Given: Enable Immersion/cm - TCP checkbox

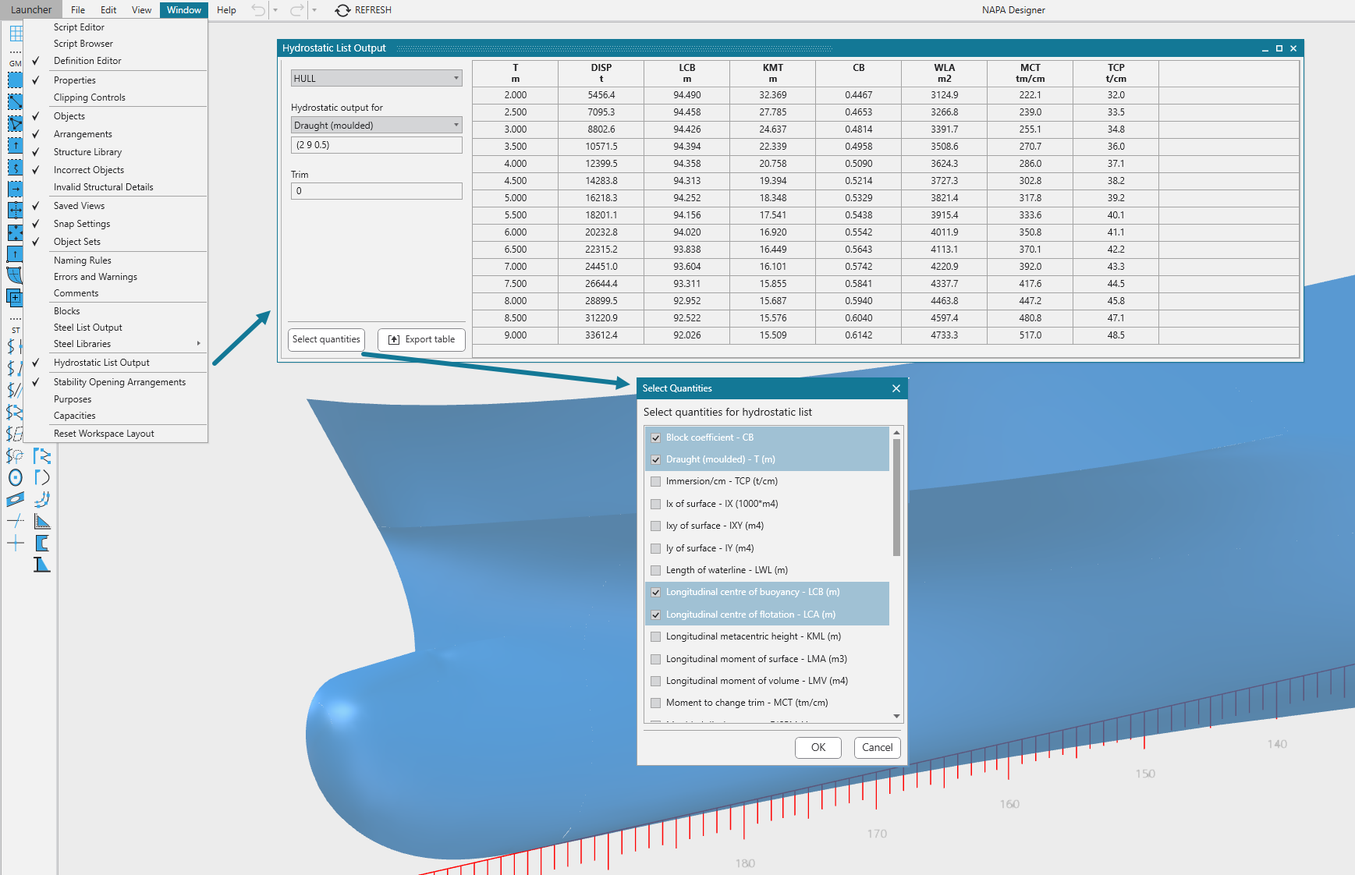Looking at the screenshot, I should click(656, 482).
